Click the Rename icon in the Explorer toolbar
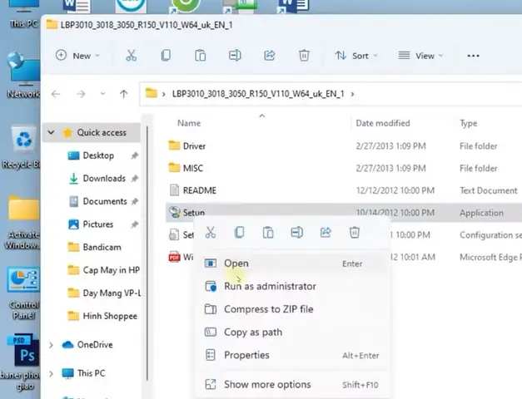 click(x=235, y=56)
